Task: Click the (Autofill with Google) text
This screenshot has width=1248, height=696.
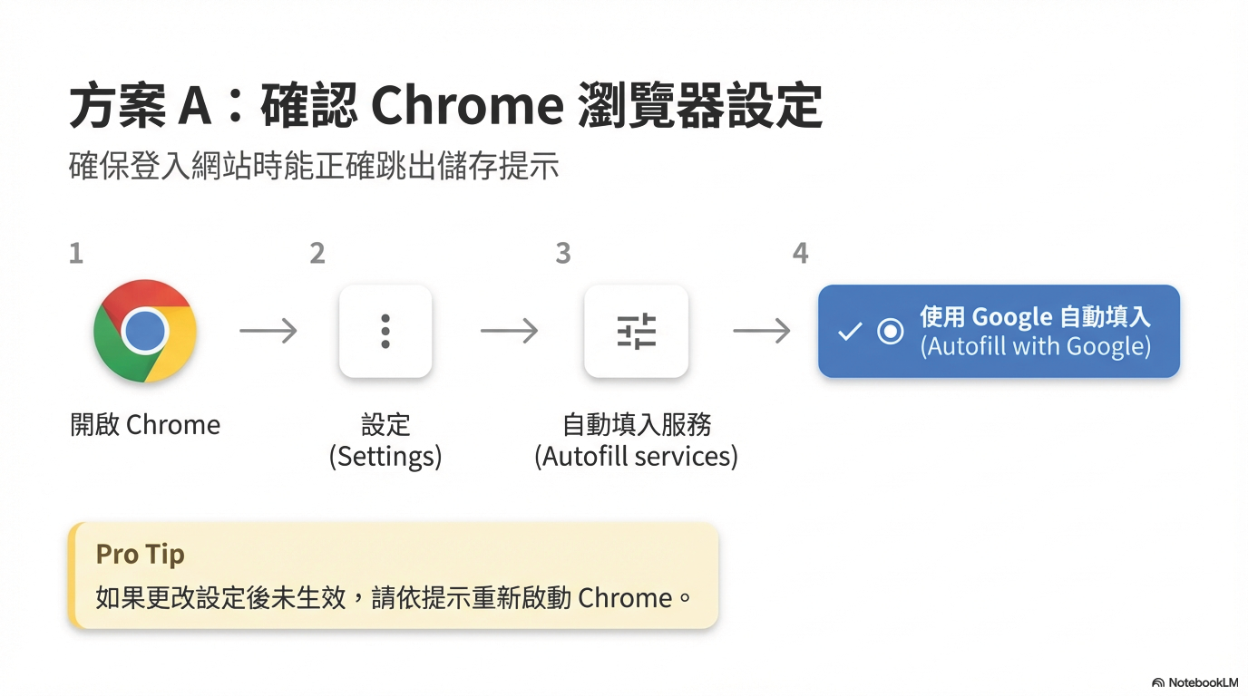Action: pyautogui.click(x=1035, y=346)
